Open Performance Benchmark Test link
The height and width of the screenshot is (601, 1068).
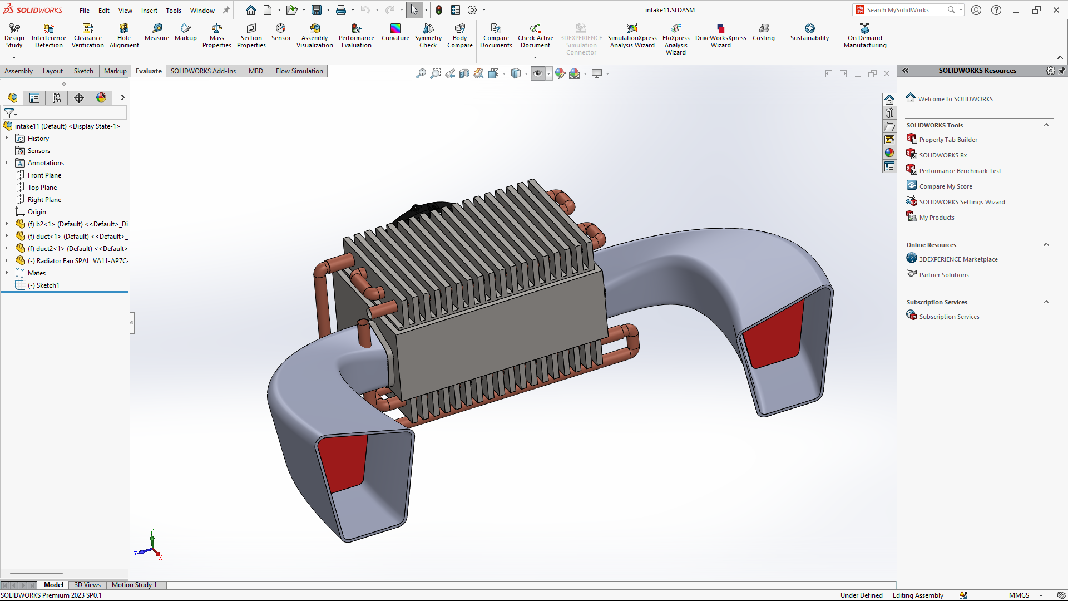pos(960,171)
